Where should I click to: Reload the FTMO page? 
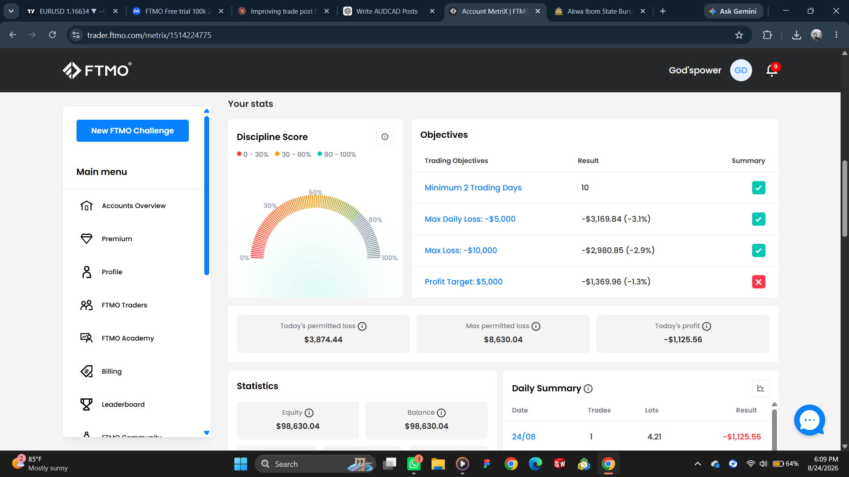click(x=52, y=35)
